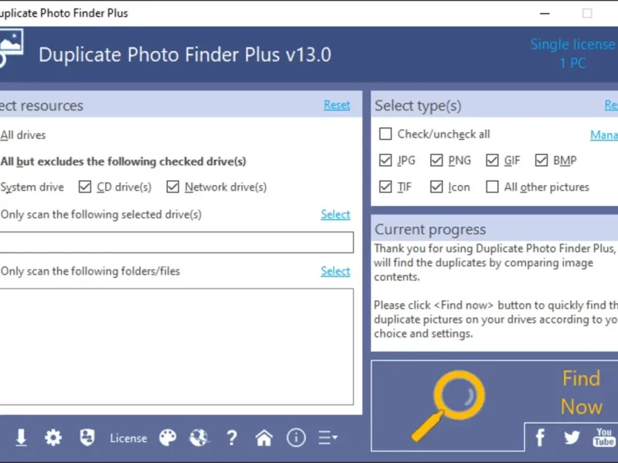Expand the more options menu dropdown

[328, 438]
